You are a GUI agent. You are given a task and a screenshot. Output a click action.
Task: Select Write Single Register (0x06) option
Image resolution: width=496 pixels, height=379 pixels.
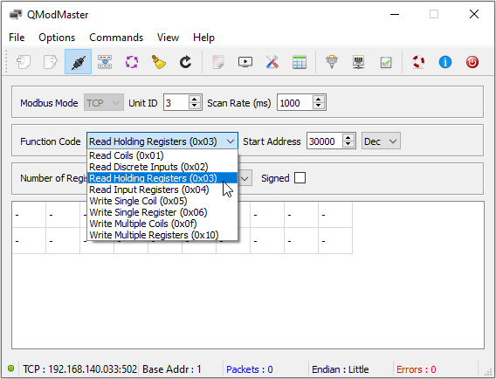point(162,212)
